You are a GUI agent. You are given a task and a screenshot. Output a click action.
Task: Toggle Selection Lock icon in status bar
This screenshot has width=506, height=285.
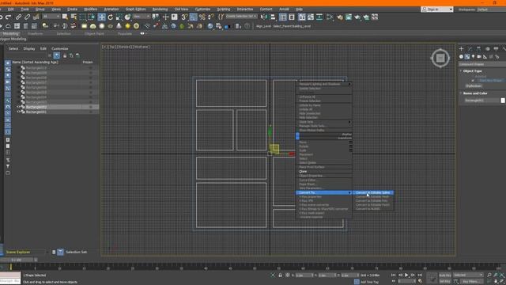click(280, 275)
